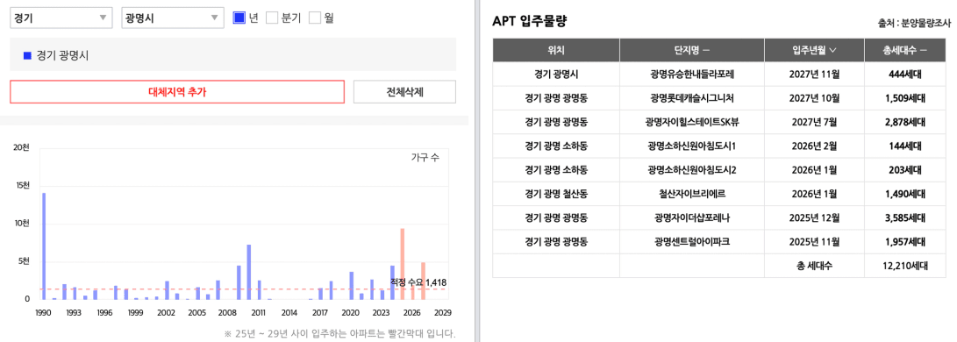
Task: Select the 2010 blue chart bar
Action: click(x=249, y=272)
